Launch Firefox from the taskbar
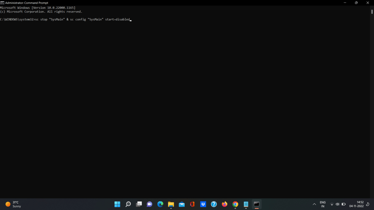Image resolution: width=374 pixels, height=210 pixels. pyautogui.click(x=224, y=204)
